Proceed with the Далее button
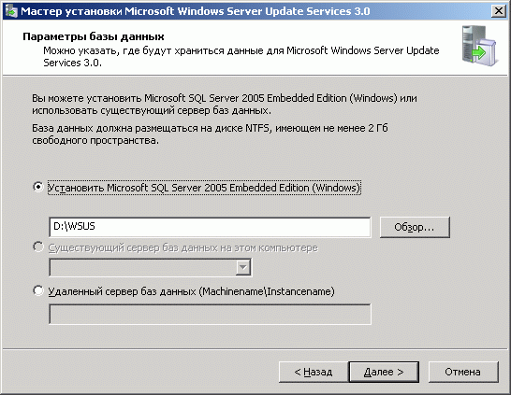This screenshot has width=511, height=395. point(384,372)
